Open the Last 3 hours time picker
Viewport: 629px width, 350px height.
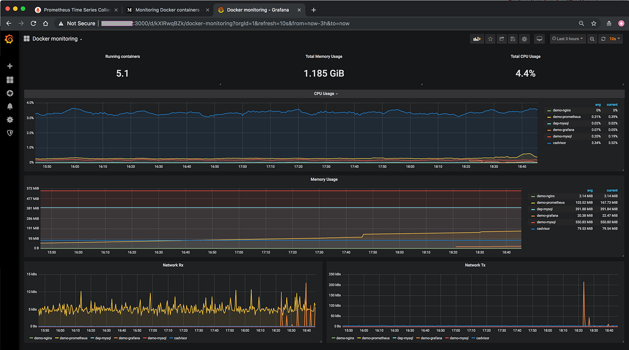567,39
